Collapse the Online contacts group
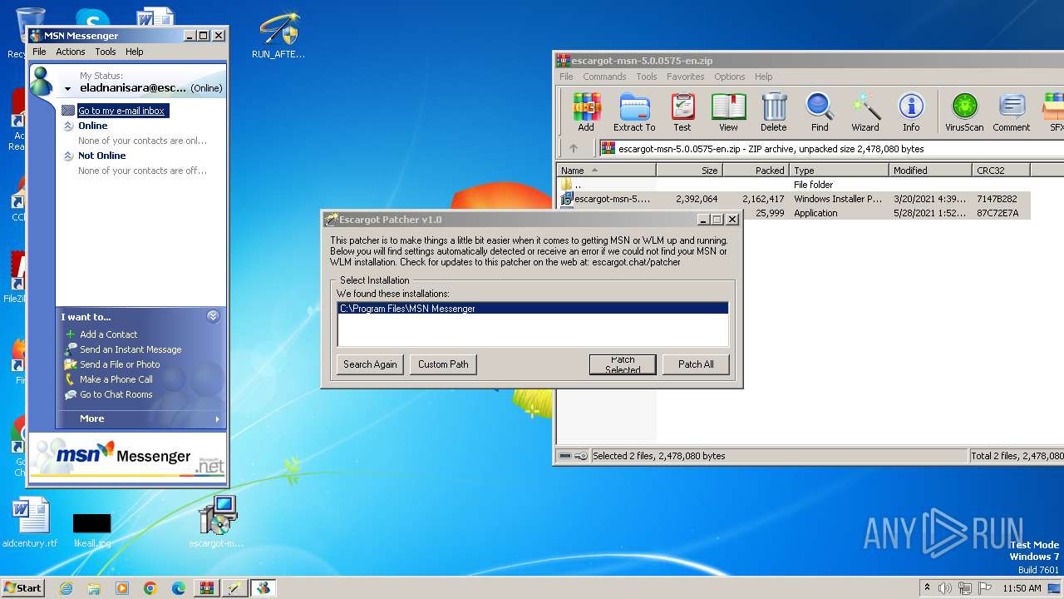This screenshot has height=599, width=1064. [x=69, y=126]
